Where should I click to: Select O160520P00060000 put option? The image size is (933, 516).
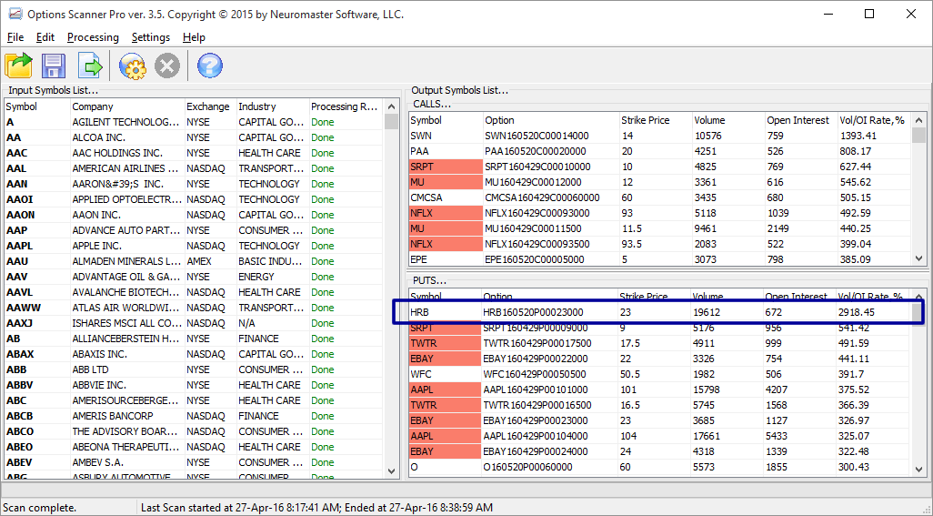[x=660, y=467]
